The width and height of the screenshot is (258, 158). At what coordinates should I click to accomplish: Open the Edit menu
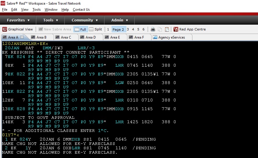14,10
